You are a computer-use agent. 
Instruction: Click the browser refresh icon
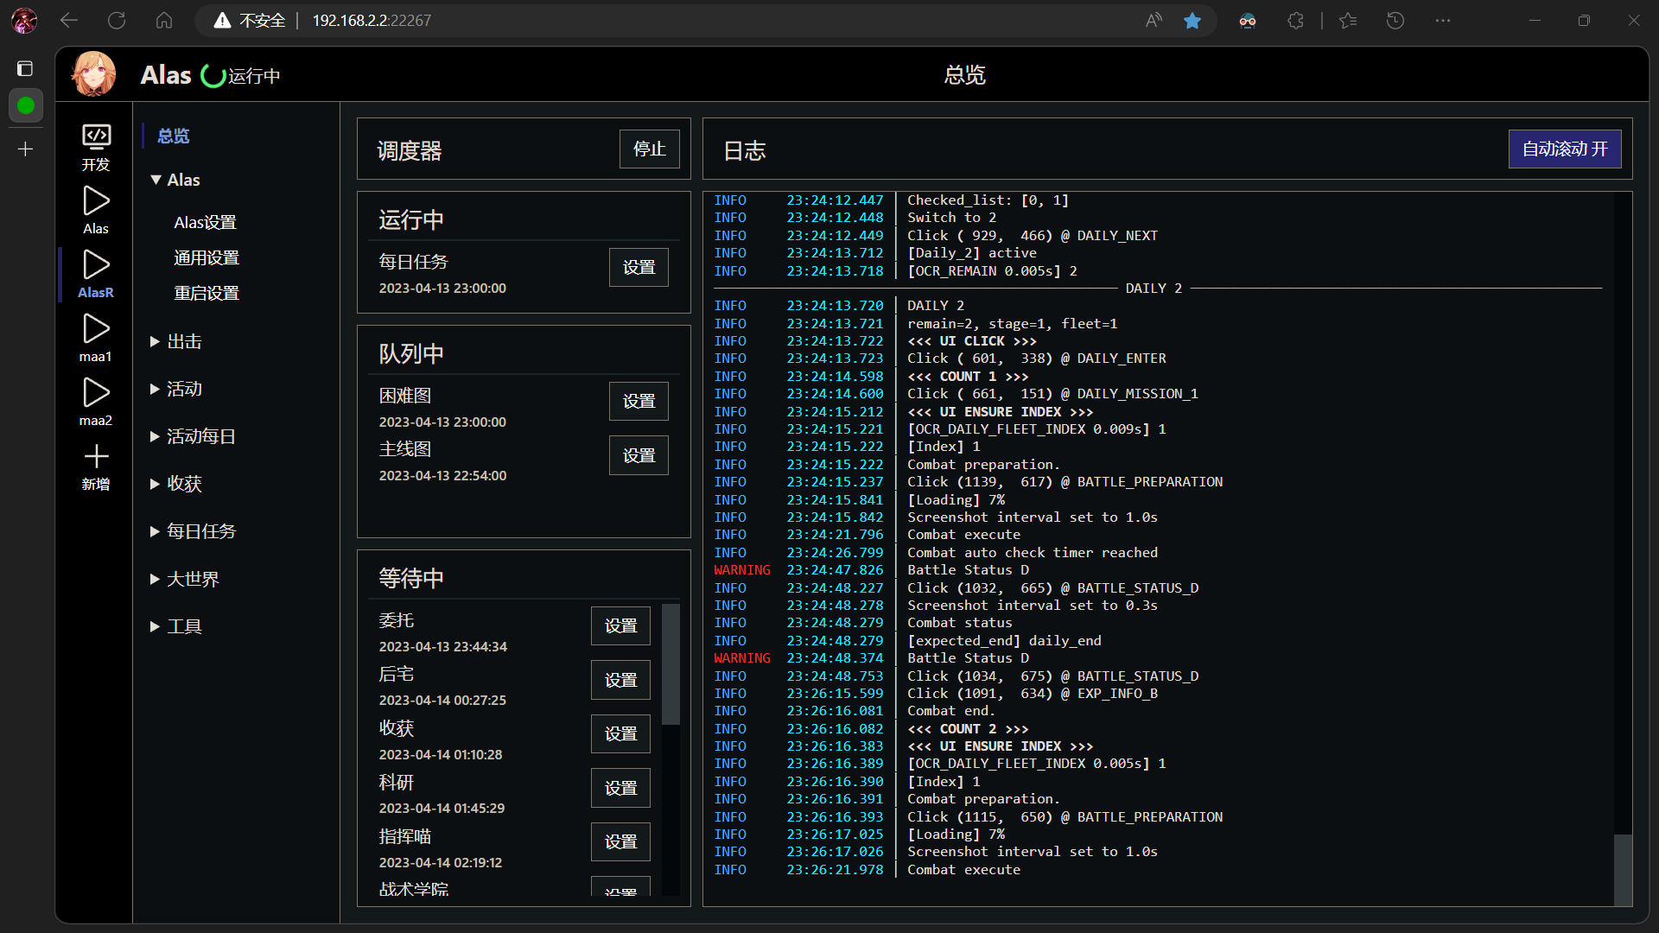coord(117,20)
